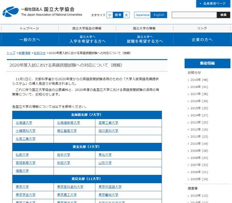This screenshot has height=203, width=232.
Task: Go to お知らせ breadcrumb link
Action: pyautogui.click(x=40, y=53)
